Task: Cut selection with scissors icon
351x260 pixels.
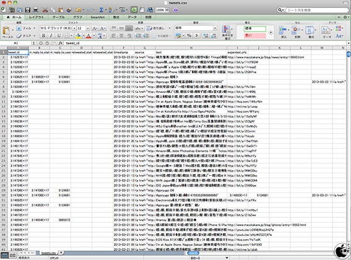Action: click(45, 10)
